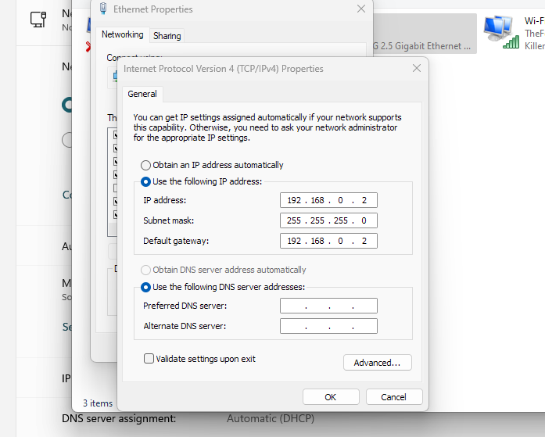This screenshot has width=545, height=437.
Task: Select the General tab
Action: tap(142, 94)
